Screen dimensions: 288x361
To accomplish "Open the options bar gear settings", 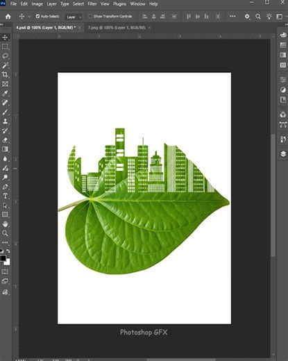I will coord(247,17).
